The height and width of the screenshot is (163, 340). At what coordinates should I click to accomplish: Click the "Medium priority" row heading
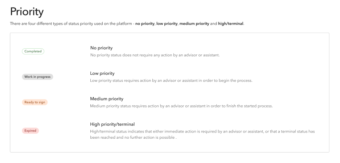107,99
